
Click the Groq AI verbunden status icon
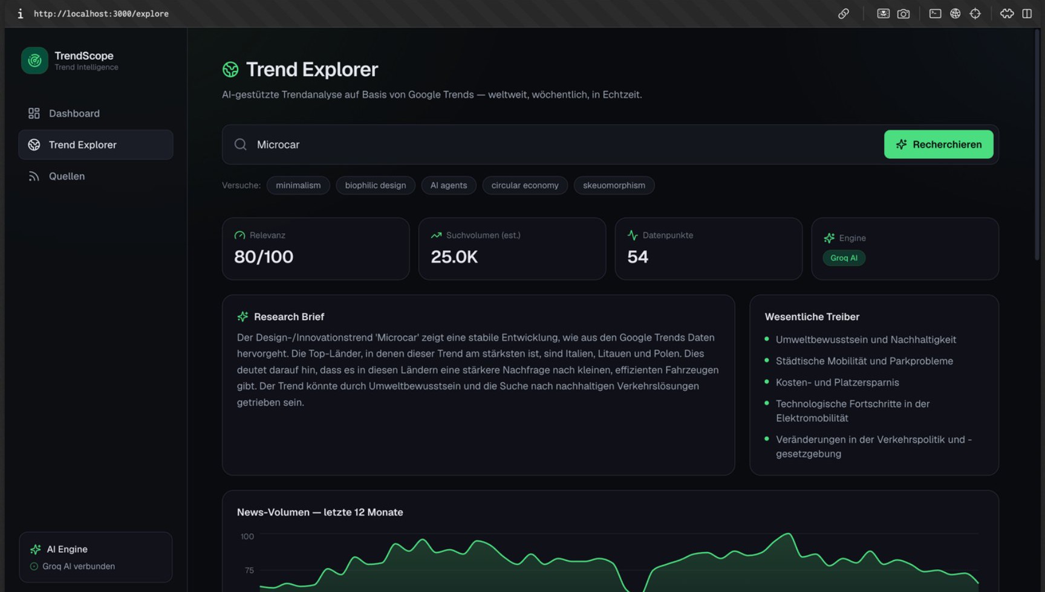[34, 567]
